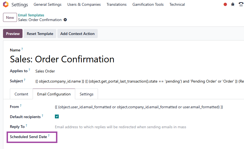244x149 pixels.
Task: Open the gear actions menu beside record title
Action: [65, 20]
